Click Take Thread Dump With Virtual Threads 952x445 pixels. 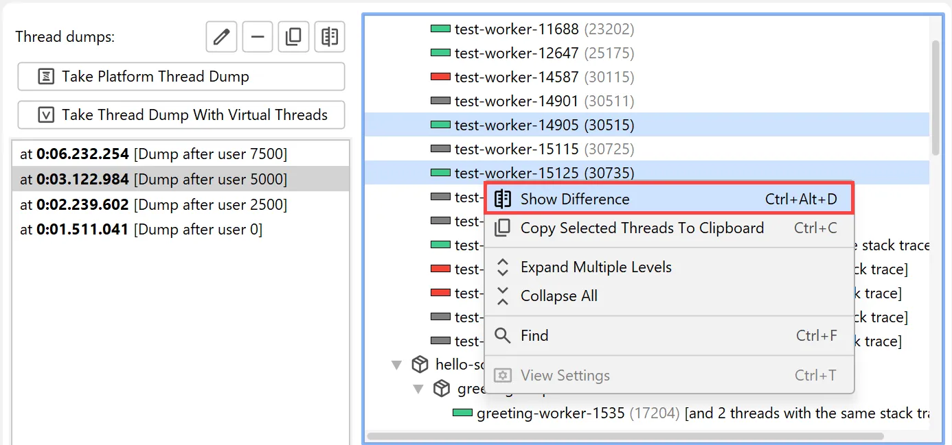(x=181, y=115)
